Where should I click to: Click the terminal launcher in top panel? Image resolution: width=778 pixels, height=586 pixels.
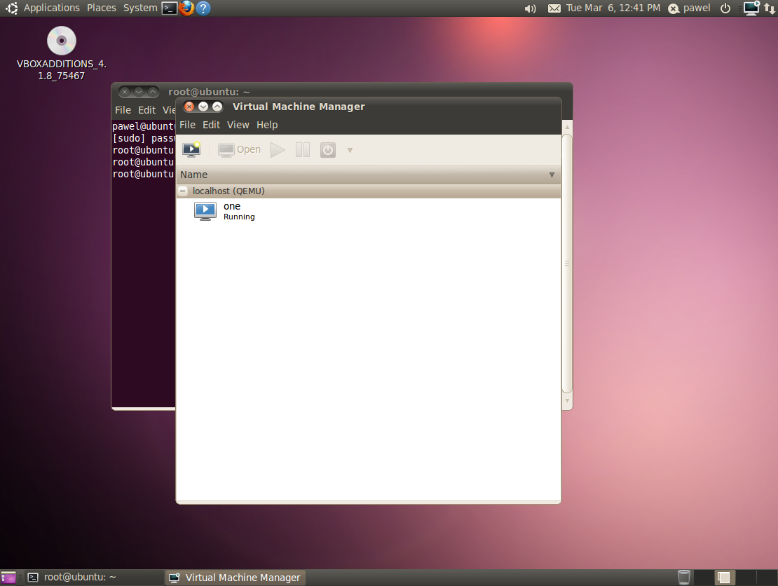[x=169, y=8]
